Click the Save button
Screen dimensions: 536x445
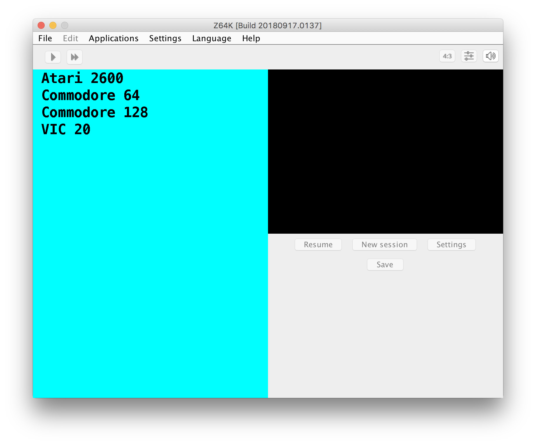coord(385,265)
